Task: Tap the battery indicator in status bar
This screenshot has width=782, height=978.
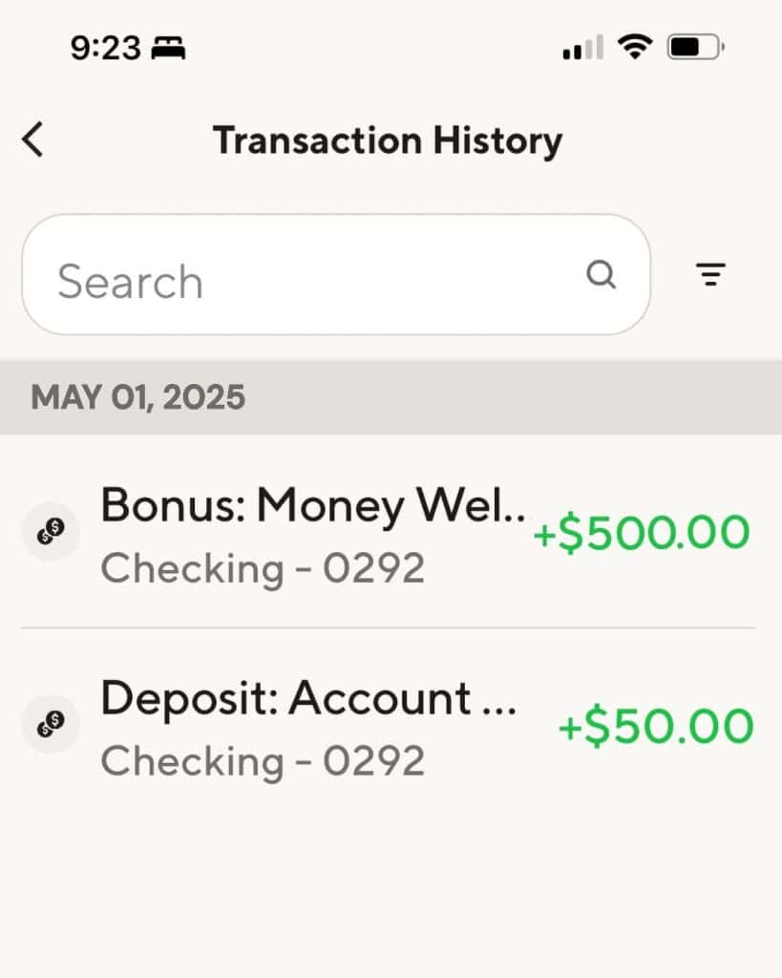Action: tap(696, 46)
